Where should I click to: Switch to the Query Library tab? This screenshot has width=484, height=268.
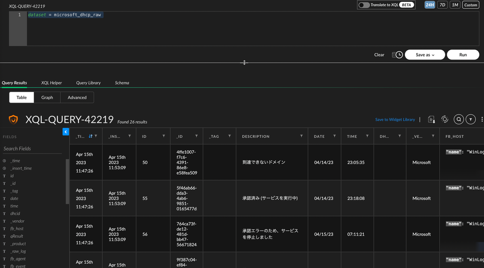[x=88, y=83]
